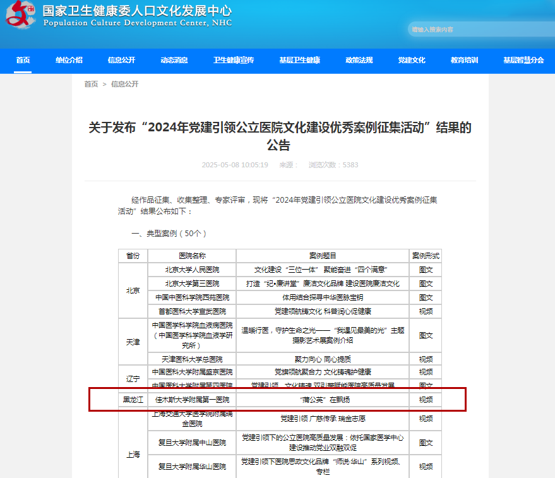
Task: Select the 动态消息 navigation item
Action: pyautogui.click(x=174, y=61)
